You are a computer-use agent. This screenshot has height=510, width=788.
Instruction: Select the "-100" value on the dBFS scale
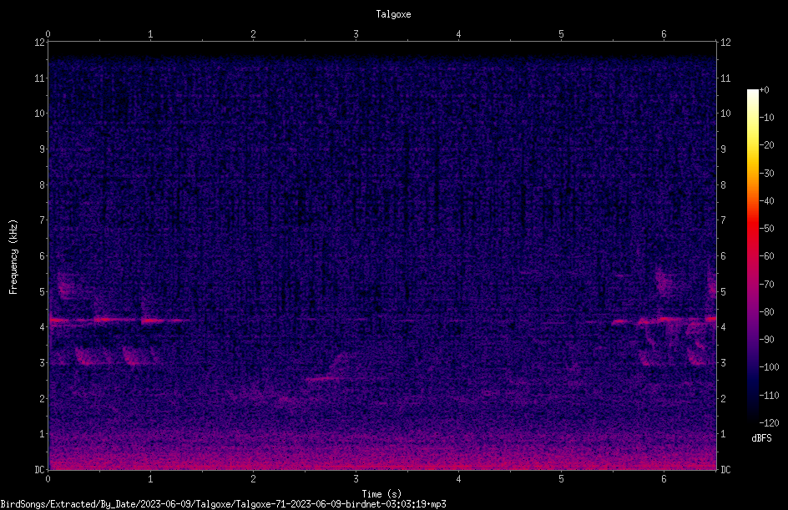coord(770,367)
